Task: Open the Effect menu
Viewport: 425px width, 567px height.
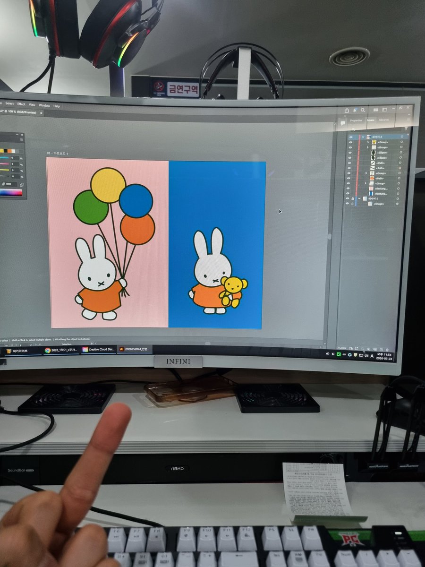Action: point(21,104)
